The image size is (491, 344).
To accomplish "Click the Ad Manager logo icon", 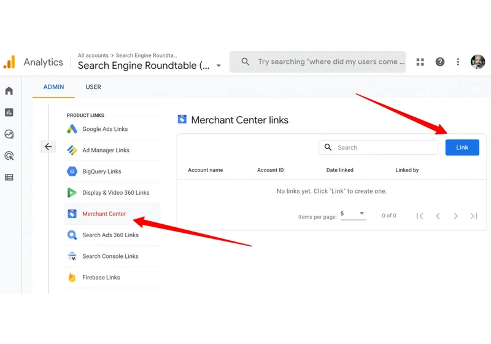I will [x=72, y=150].
